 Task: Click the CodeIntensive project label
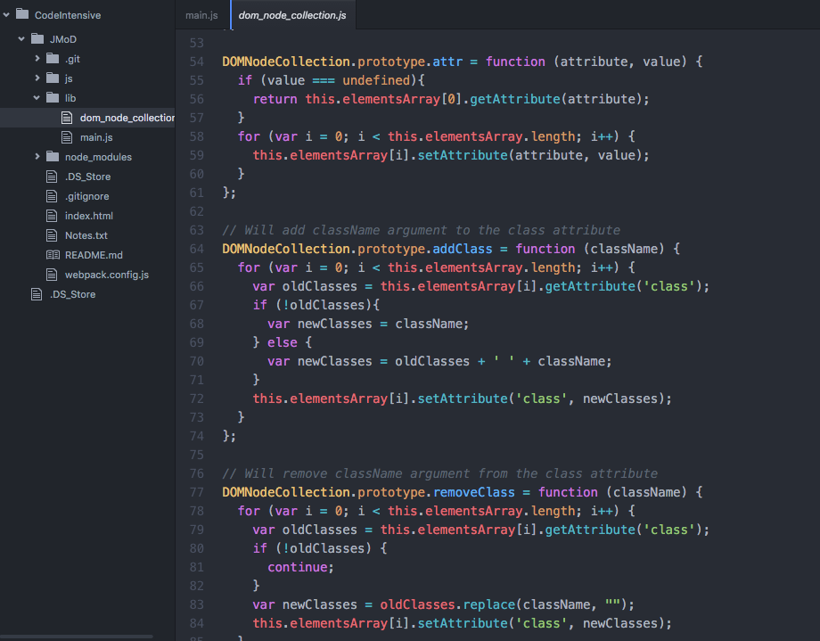pyautogui.click(x=68, y=15)
